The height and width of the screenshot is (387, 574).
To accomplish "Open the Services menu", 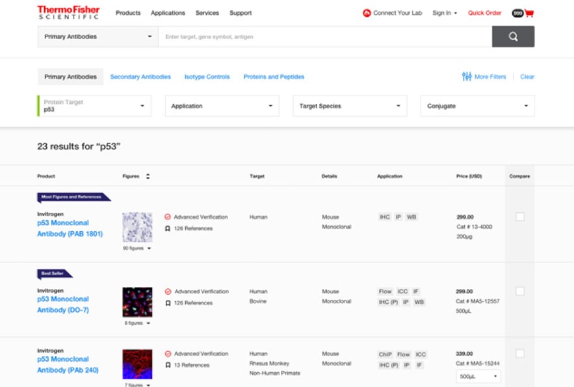I will pos(207,13).
